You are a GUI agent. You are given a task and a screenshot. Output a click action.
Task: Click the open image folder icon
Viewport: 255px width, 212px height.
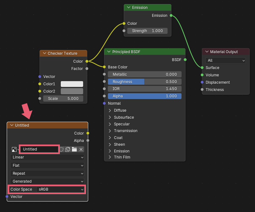tap(74, 149)
